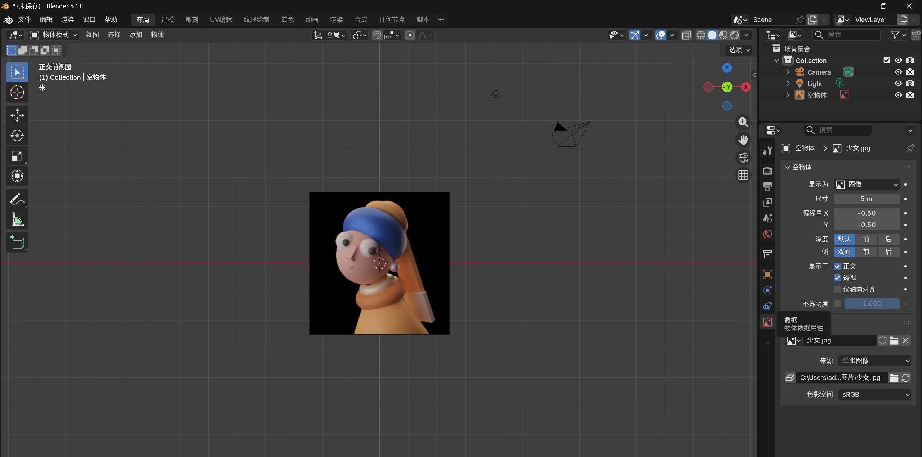This screenshot has width=922, height=457.
Task: Uncheck the 透视 display checkbox
Action: [837, 278]
